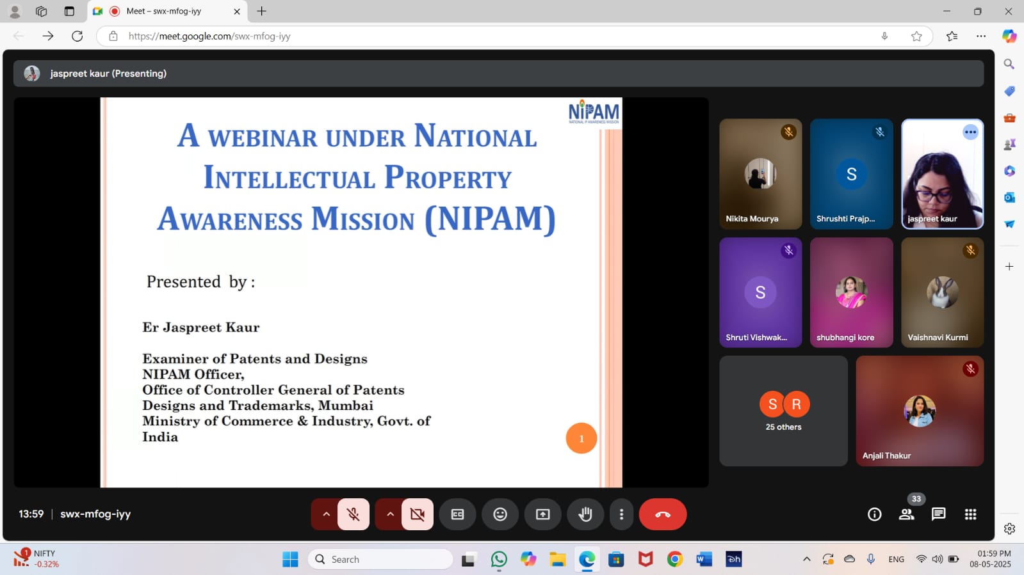Open Google Chrome from taskbar
Image resolution: width=1024 pixels, height=575 pixels.
point(674,559)
